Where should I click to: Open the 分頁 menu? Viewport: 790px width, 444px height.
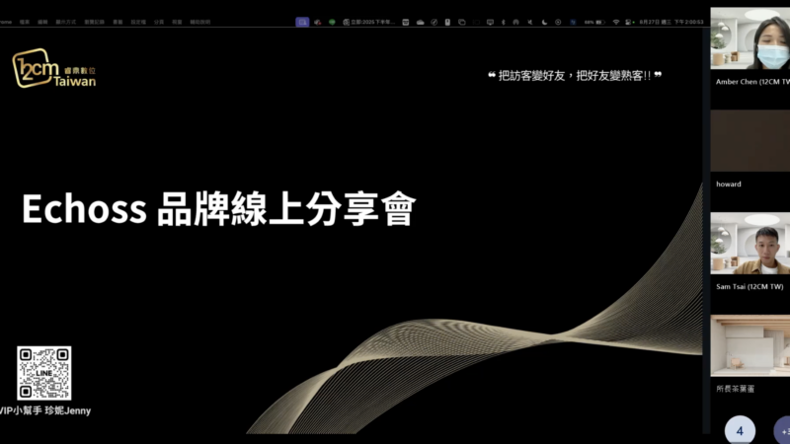(x=159, y=22)
